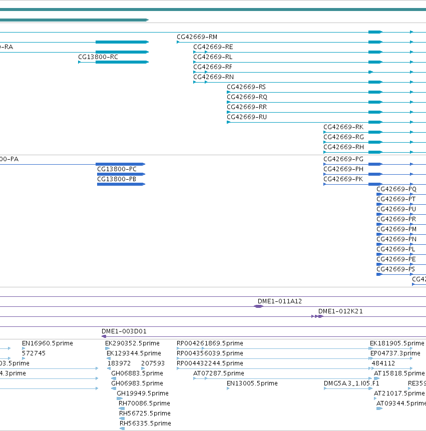Select transcript label CG42669-RE
This screenshot has height=431, width=426.
click(x=213, y=47)
